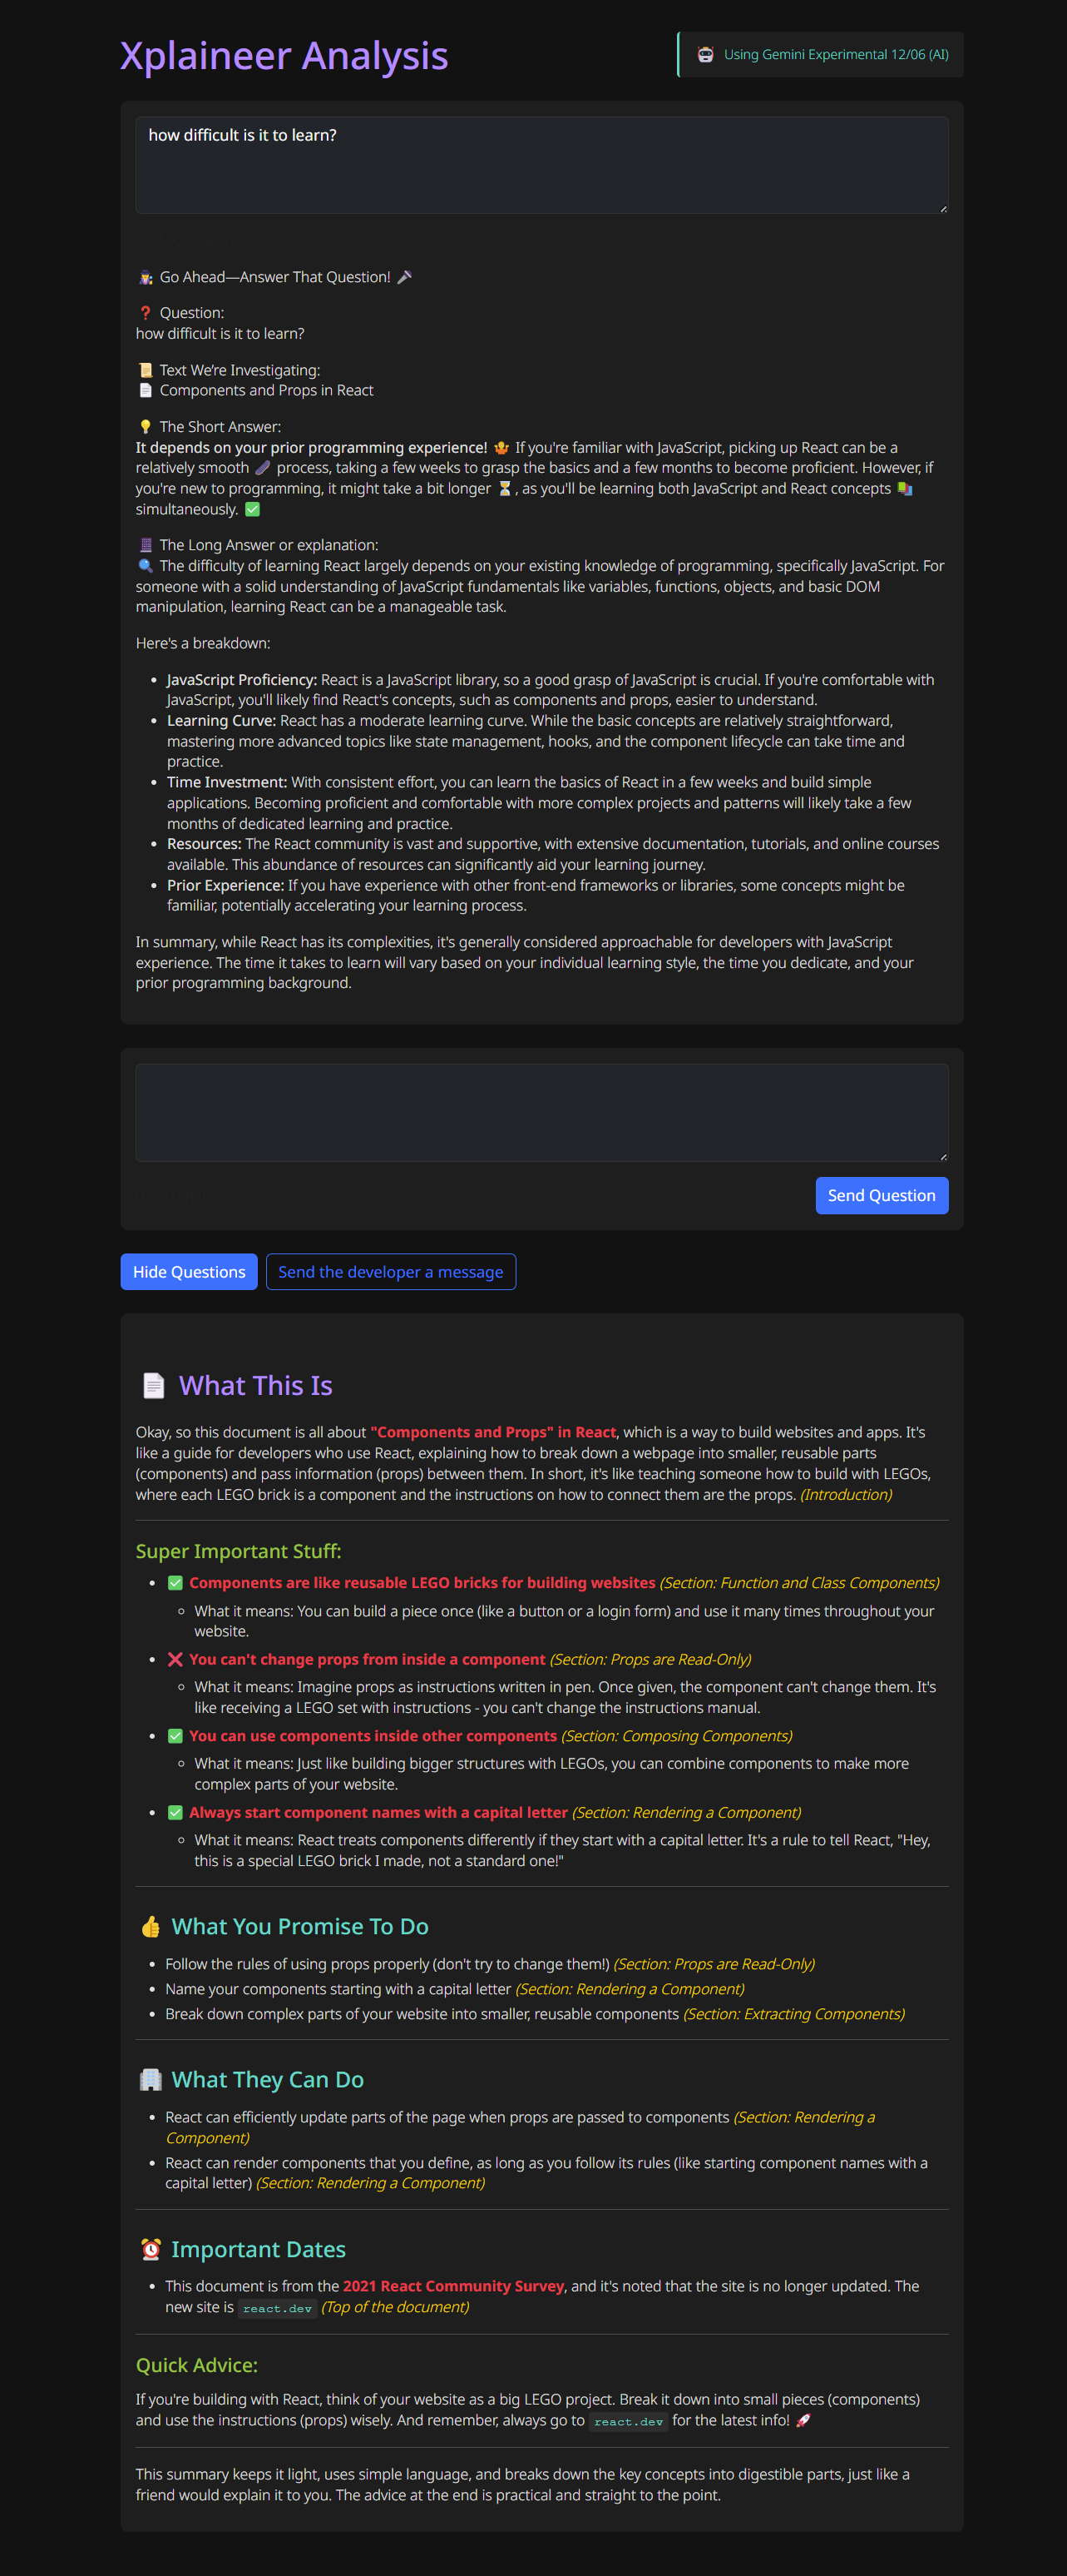The height and width of the screenshot is (2576, 1067).
Task: Click 'Always start component names with a capital letter'
Action: (378, 1812)
